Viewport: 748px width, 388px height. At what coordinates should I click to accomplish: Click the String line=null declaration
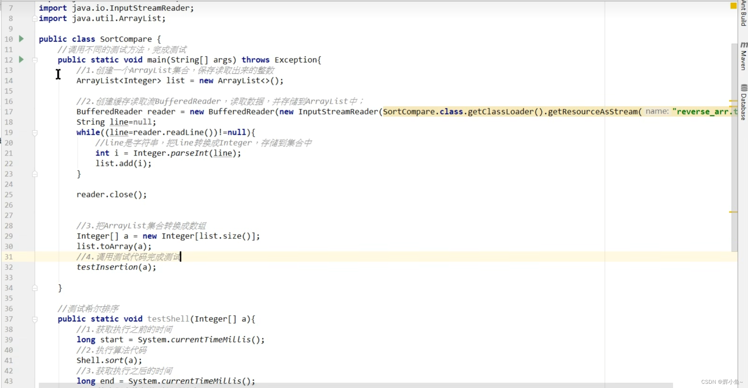(x=116, y=122)
